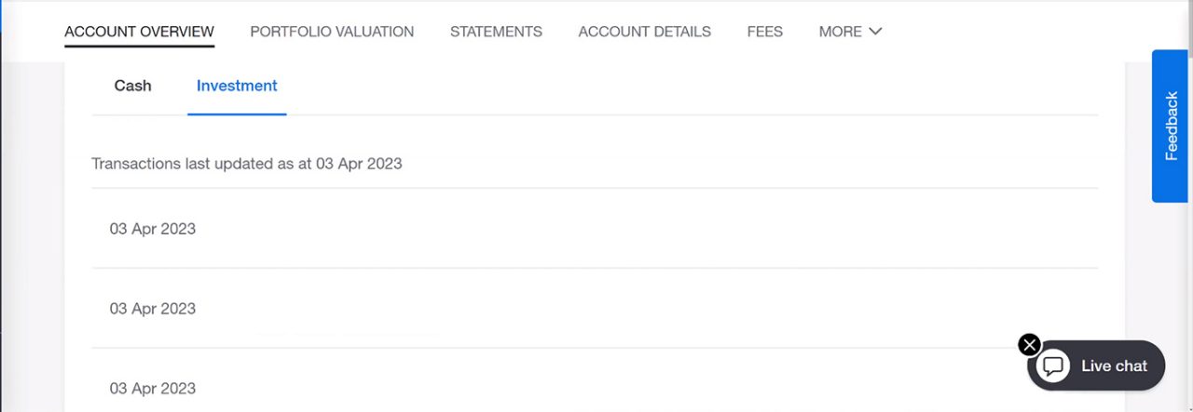Expand the chevron next to MORE
Image resolution: width=1193 pixels, height=412 pixels.
875,32
